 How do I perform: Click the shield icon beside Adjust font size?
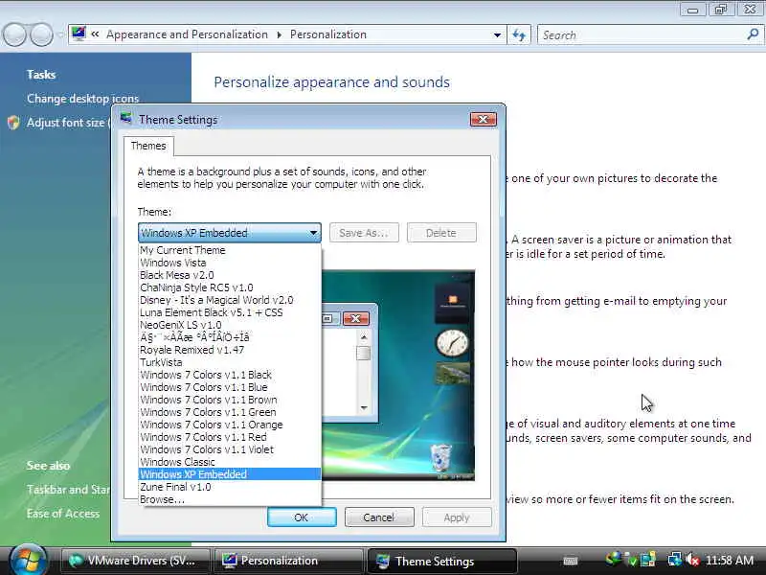[13, 123]
